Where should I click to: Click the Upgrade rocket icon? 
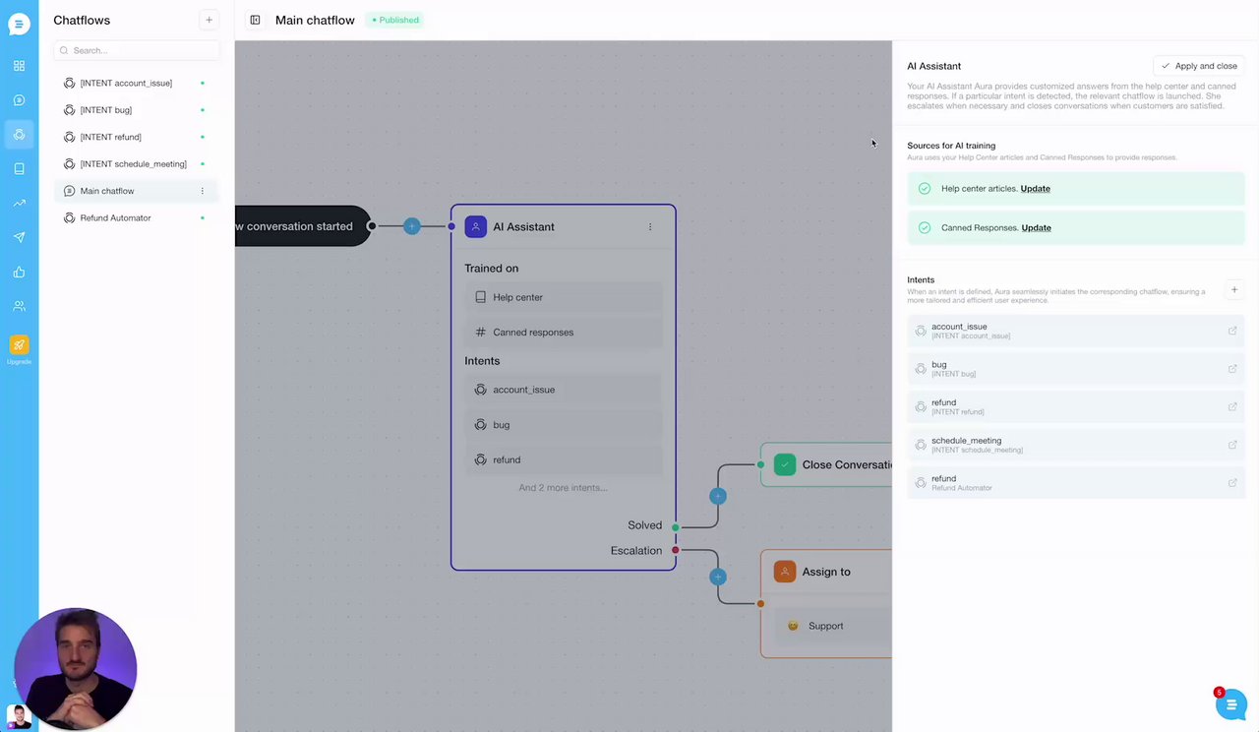tap(19, 345)
